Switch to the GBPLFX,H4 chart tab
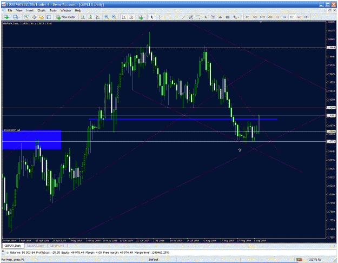This screenshot has height=263, width=338. point(56,246)
